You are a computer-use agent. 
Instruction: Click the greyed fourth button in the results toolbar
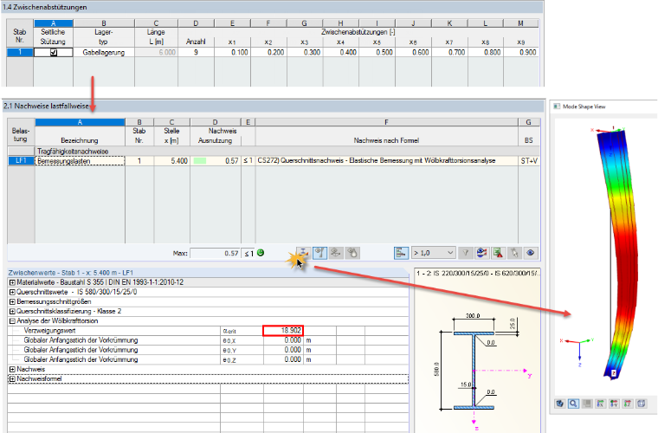coord(352,253)
